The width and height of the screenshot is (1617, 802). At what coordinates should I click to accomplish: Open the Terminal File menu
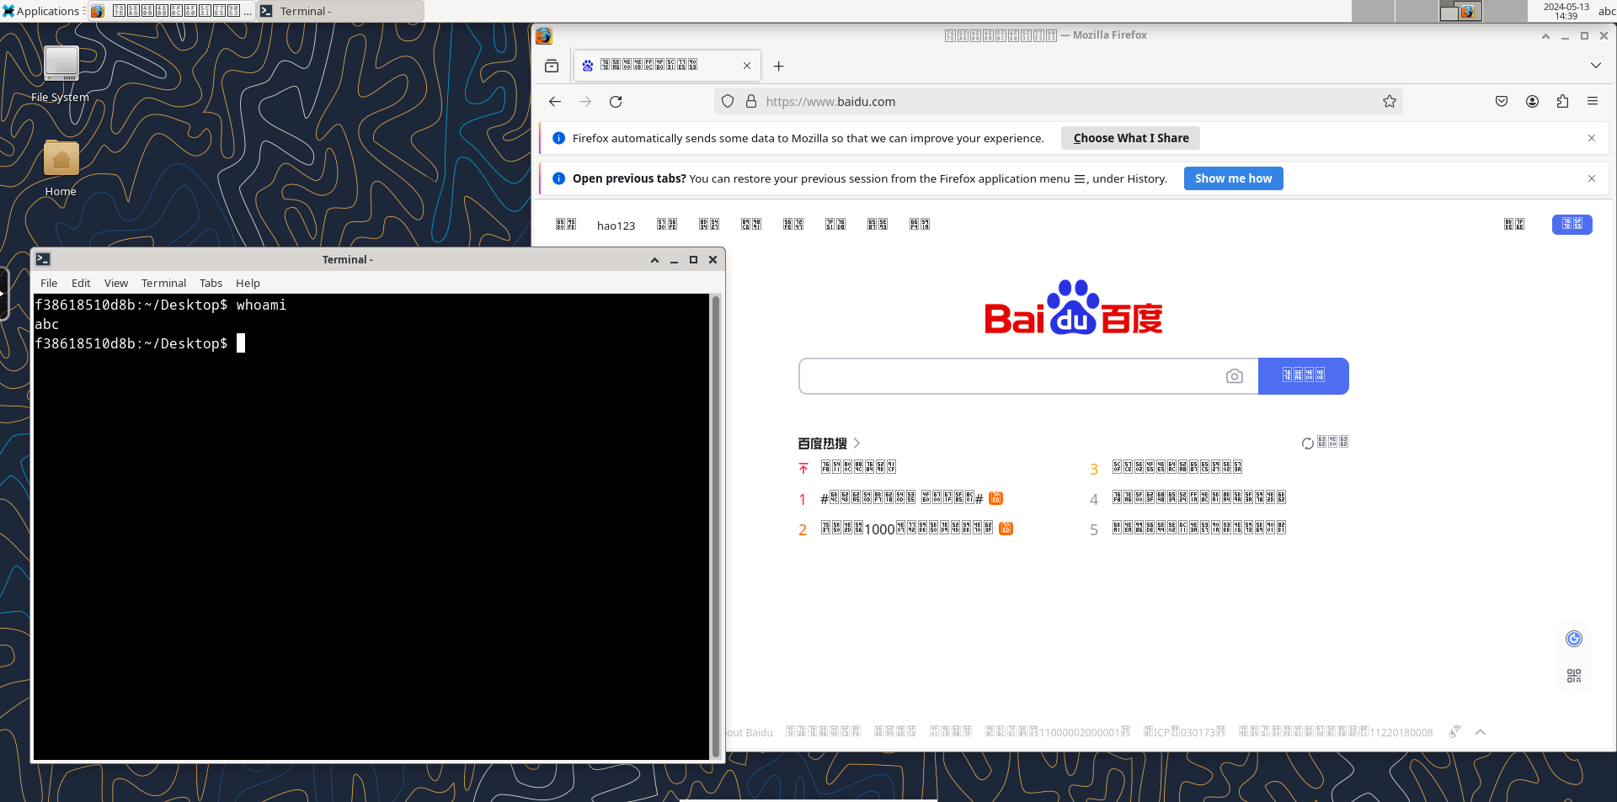pos(49,284)
